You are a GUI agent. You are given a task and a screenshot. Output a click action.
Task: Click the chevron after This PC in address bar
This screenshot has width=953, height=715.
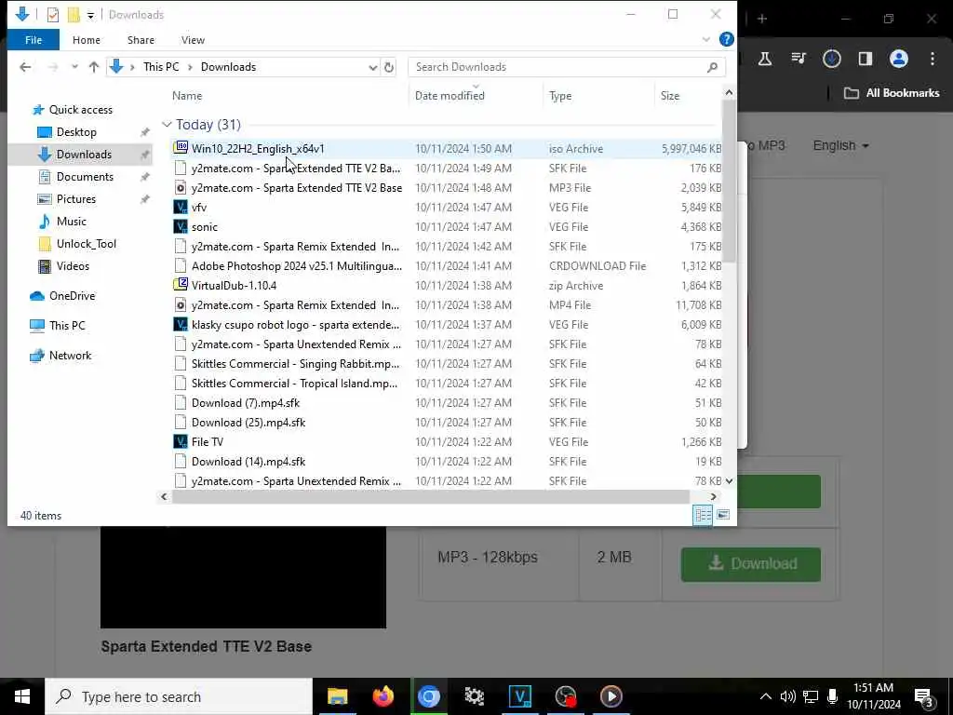[190, 67]
